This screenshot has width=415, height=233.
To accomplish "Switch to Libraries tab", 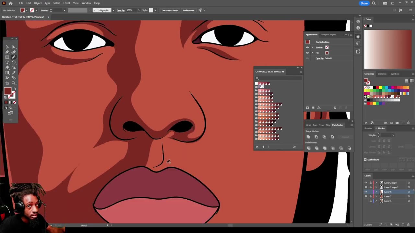I will [382, 74].
